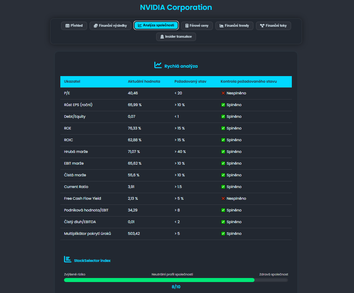Viewport: 354px width, 293px height.
Task: Open the Přehled tab
Action: [74, 26]
